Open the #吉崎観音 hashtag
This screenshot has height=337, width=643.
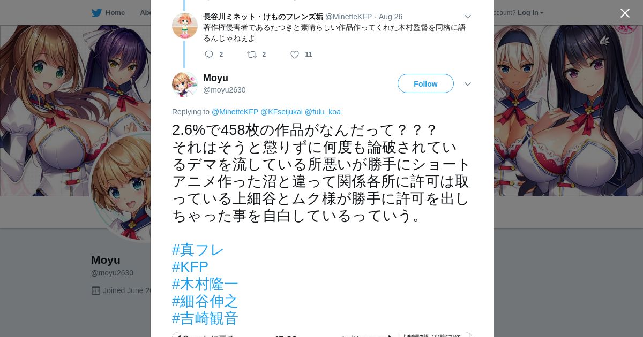point(205,318)
